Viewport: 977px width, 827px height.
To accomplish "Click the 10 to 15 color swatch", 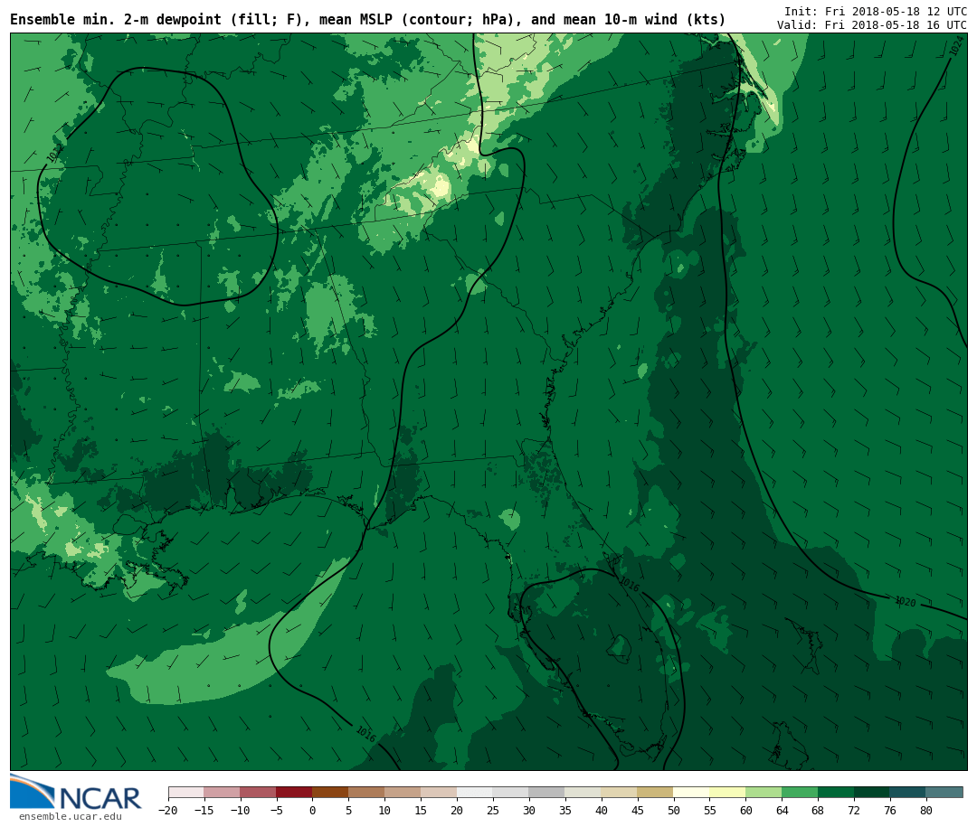I will point(403,792).
